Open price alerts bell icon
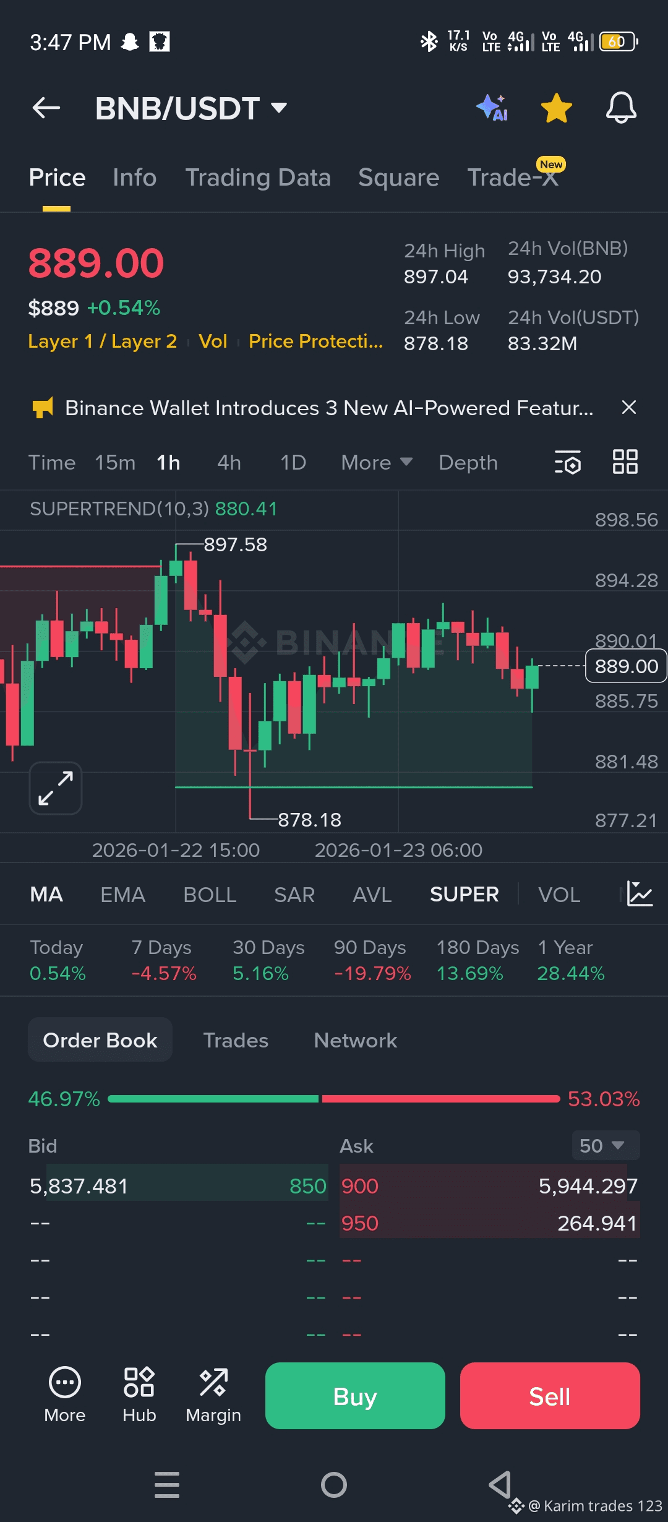Screen dimensions: 668x1522 click(x=621, y=108)
